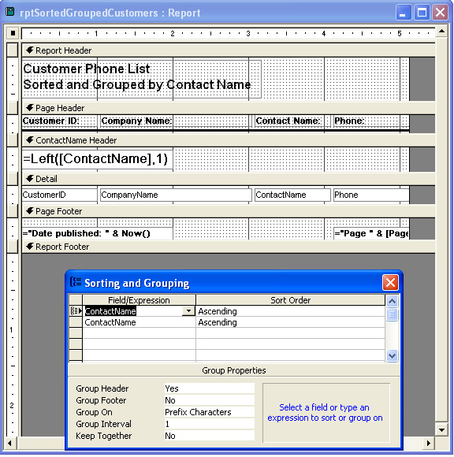Select the Customer ID: header label

pos(59,121)
